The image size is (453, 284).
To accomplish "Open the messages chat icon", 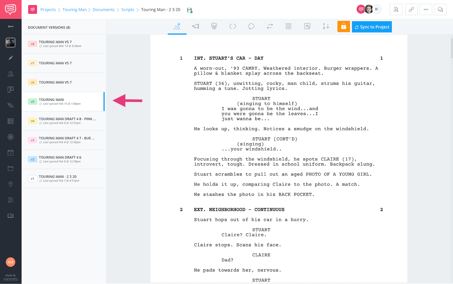I will point(440,9).
